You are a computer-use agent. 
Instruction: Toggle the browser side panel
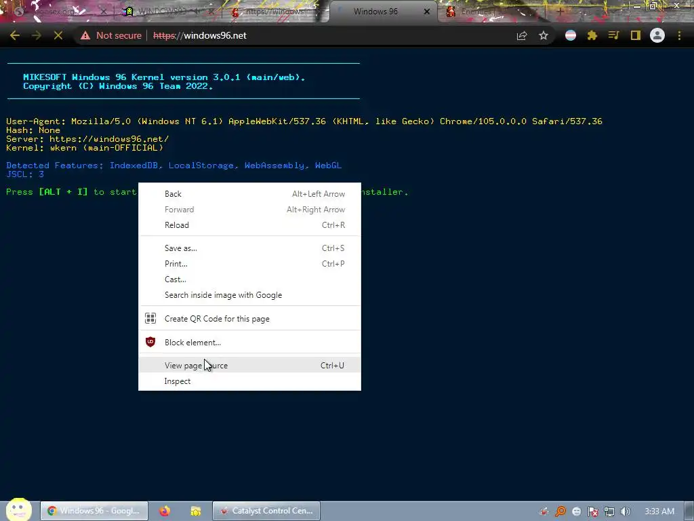coord(636,35)
